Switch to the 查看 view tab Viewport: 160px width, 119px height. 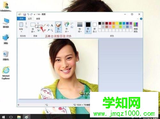(38, 19)
